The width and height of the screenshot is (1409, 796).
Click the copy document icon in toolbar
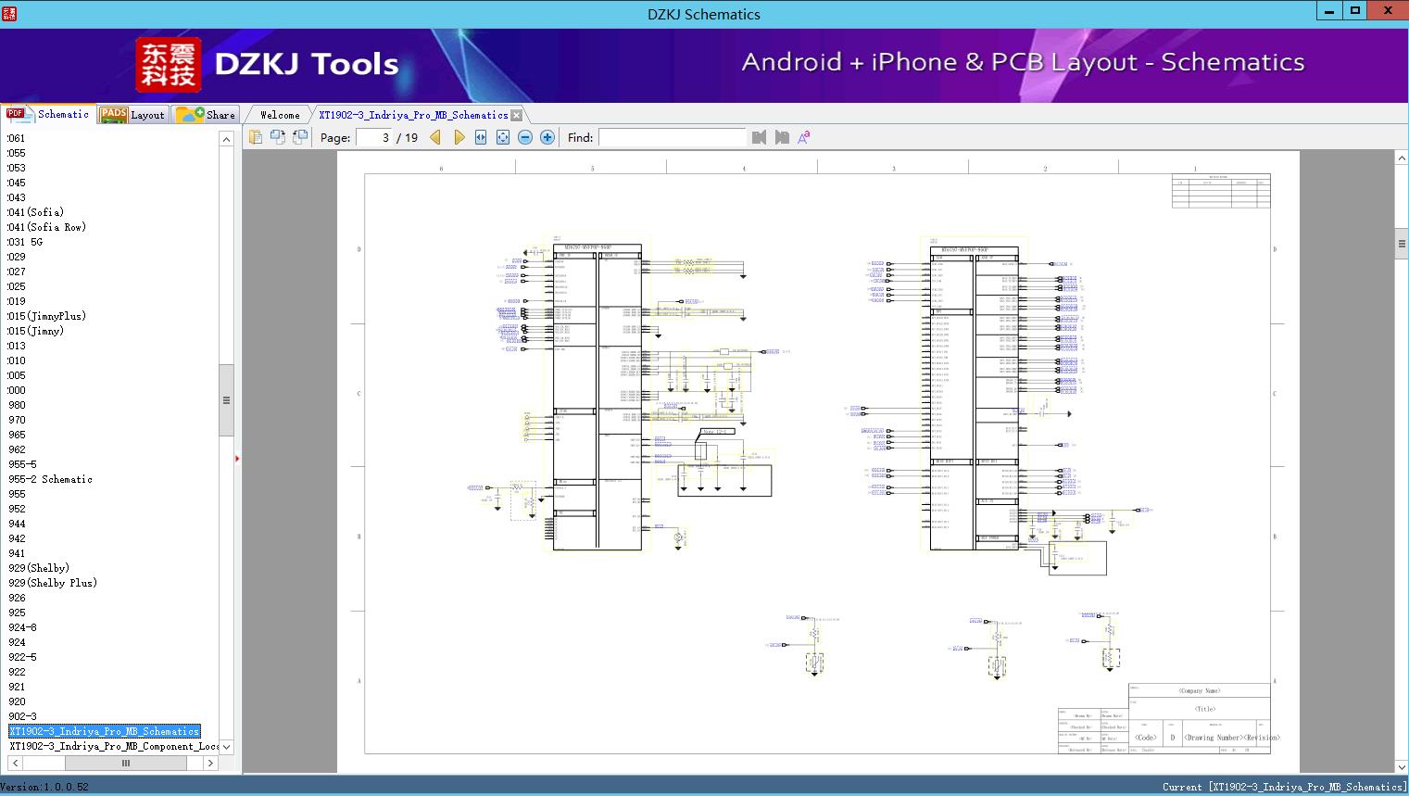(255, 137)
